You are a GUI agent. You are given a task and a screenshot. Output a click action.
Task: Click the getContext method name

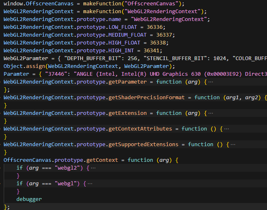coord(102,160)
